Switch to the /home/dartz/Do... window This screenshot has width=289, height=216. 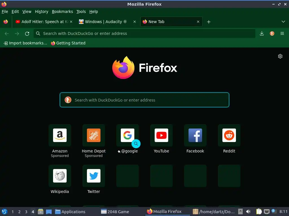click(214, 211)
